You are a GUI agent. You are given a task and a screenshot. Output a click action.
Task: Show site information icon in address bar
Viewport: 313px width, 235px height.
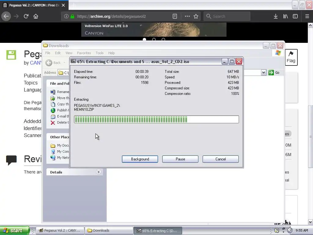click(x=66, y=17)
